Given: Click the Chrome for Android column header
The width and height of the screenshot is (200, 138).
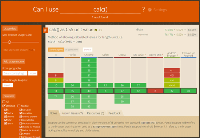Looking at the screenshot, I should pos(188,54).
